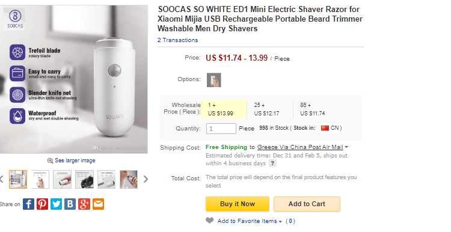Show next product thumbnails with right arrow

click(x=146, y=179)
